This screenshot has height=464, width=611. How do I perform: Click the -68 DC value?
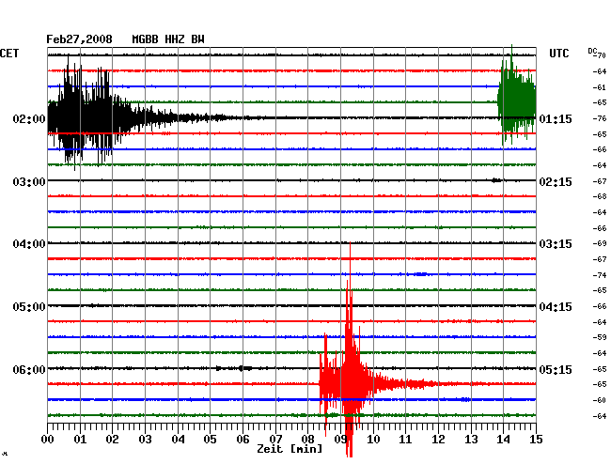pos(600,196)
